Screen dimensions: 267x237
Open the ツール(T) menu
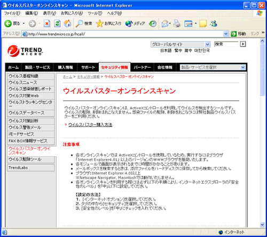(95, 13)
